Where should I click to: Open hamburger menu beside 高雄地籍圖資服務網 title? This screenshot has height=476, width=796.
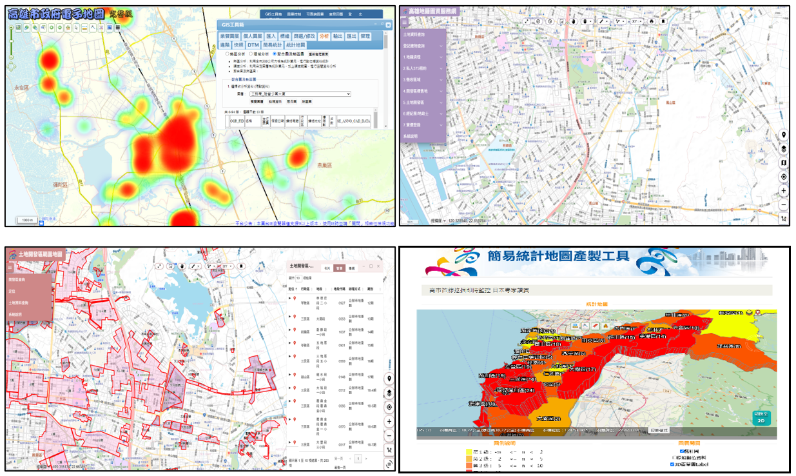point(405,22)
